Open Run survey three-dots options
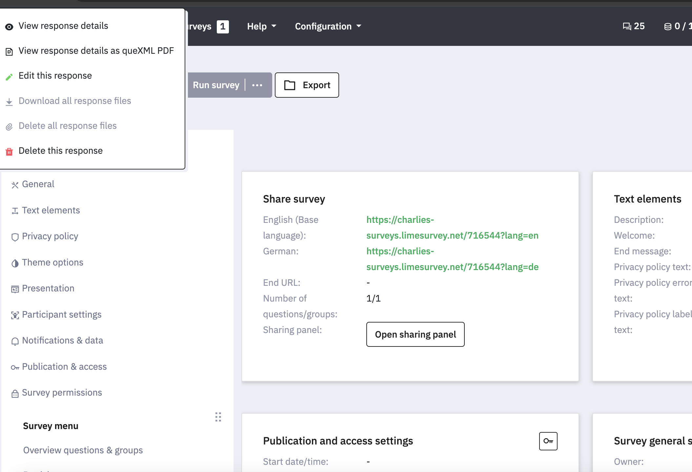 pyautogui.click(x=257, y=85)
